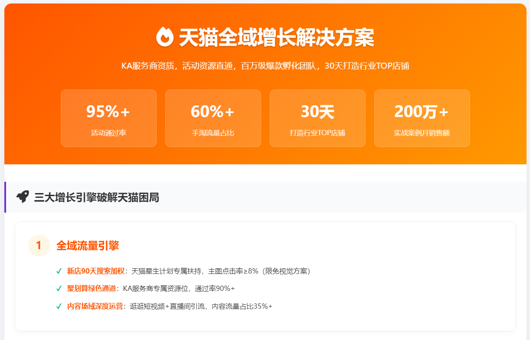Select the 200万+ 实战案例月销售额 card
This screenshot has height=340, width=530.
click(x=422, y=118)
